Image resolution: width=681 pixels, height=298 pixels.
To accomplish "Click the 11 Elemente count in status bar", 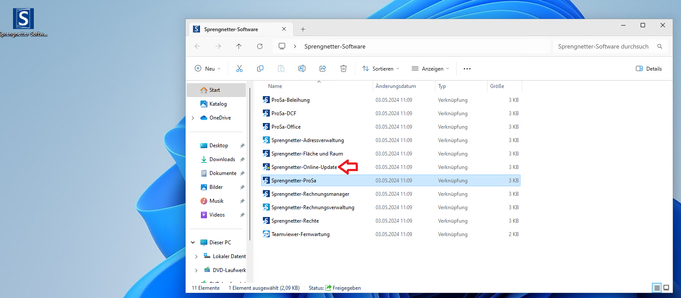I will click(x=206, y=288).
